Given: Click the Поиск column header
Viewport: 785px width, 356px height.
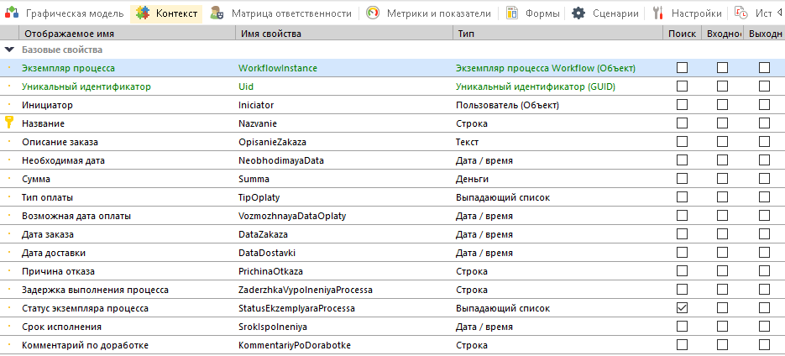Looking at the screenshot, I should pos(682,34).
